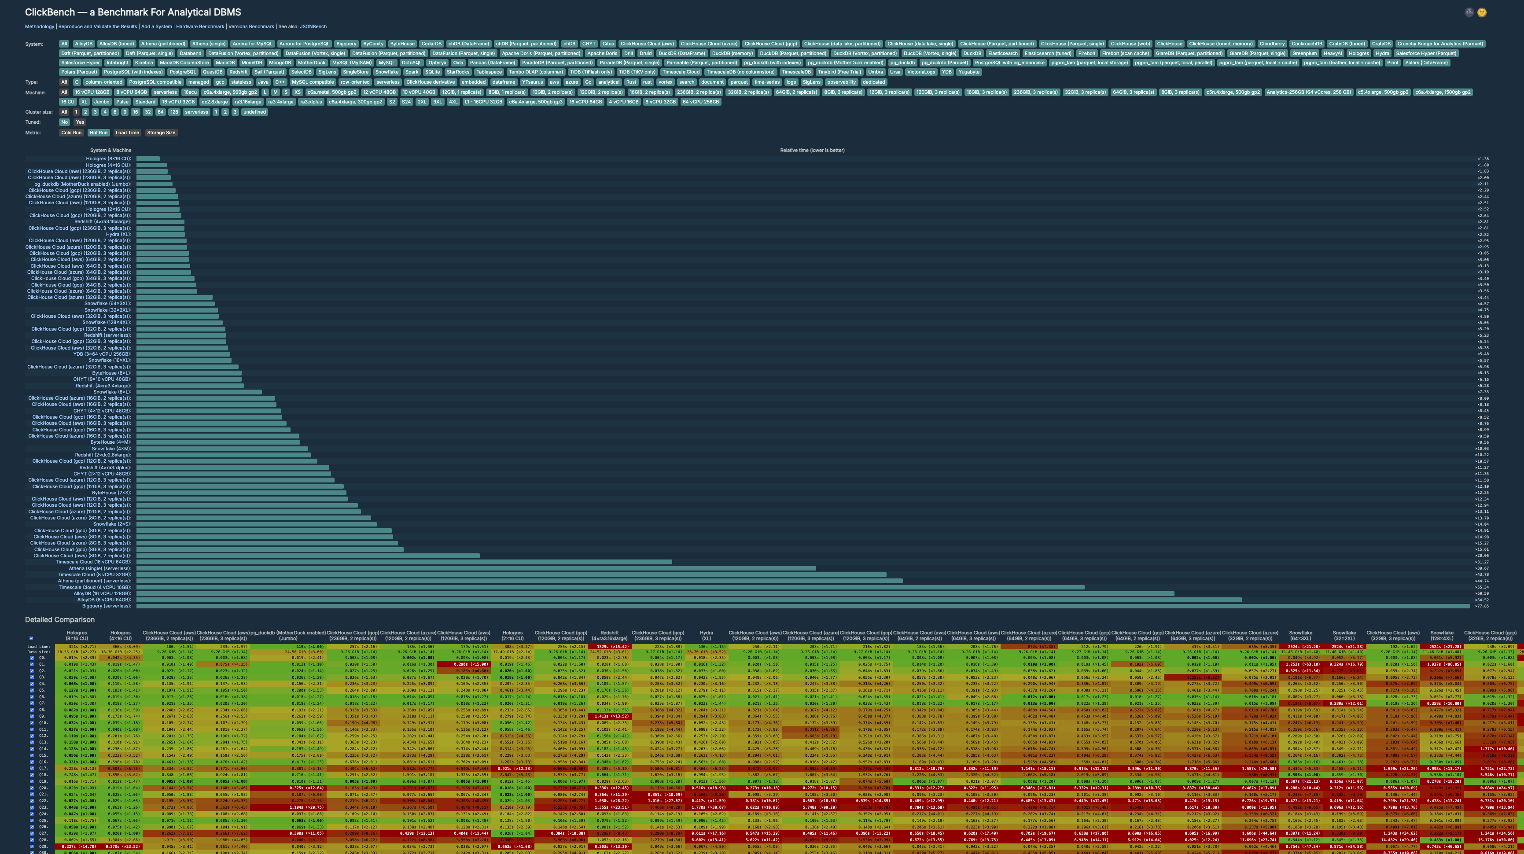Open the Hardware Benchmark link
Image resolution: width=1524 pixels, height=854 pixels.
[x=200, y=26]
